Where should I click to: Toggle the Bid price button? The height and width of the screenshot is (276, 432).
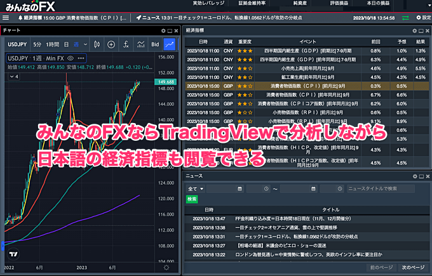point(155,44)
